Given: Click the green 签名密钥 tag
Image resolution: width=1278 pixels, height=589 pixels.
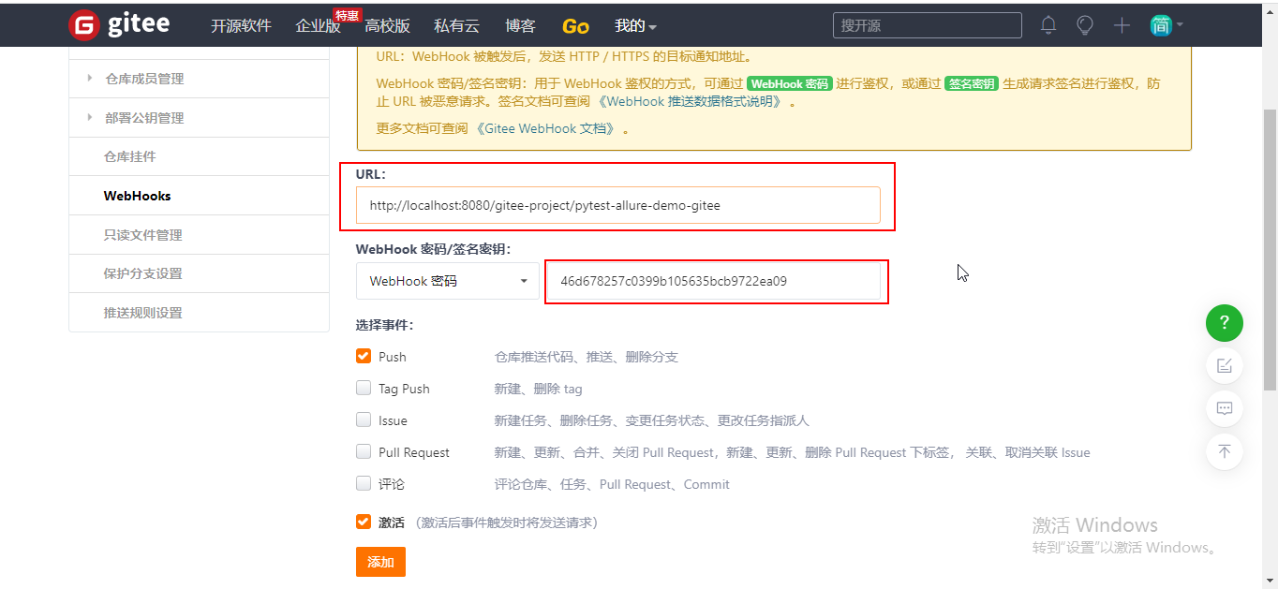Looking at the screenshot, I should (972, 83).
